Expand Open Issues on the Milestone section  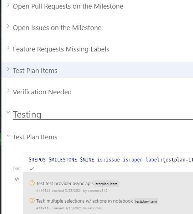click(x=8, y=26)
